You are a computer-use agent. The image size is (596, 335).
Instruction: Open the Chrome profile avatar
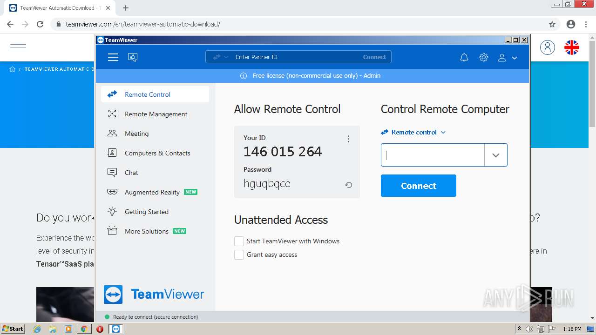pyautogui.click(x=571, y=24)
